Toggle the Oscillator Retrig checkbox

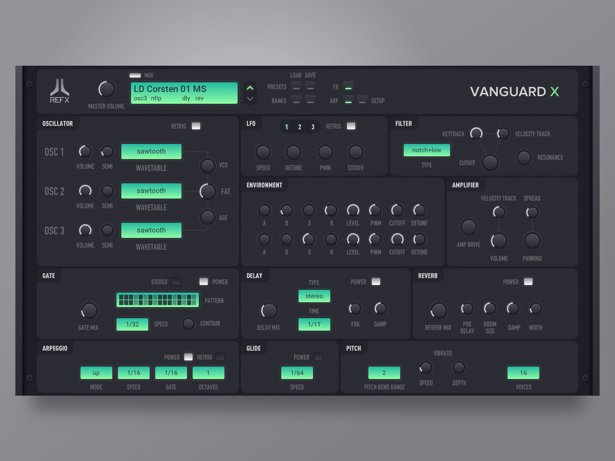click(x=196, y=126)
